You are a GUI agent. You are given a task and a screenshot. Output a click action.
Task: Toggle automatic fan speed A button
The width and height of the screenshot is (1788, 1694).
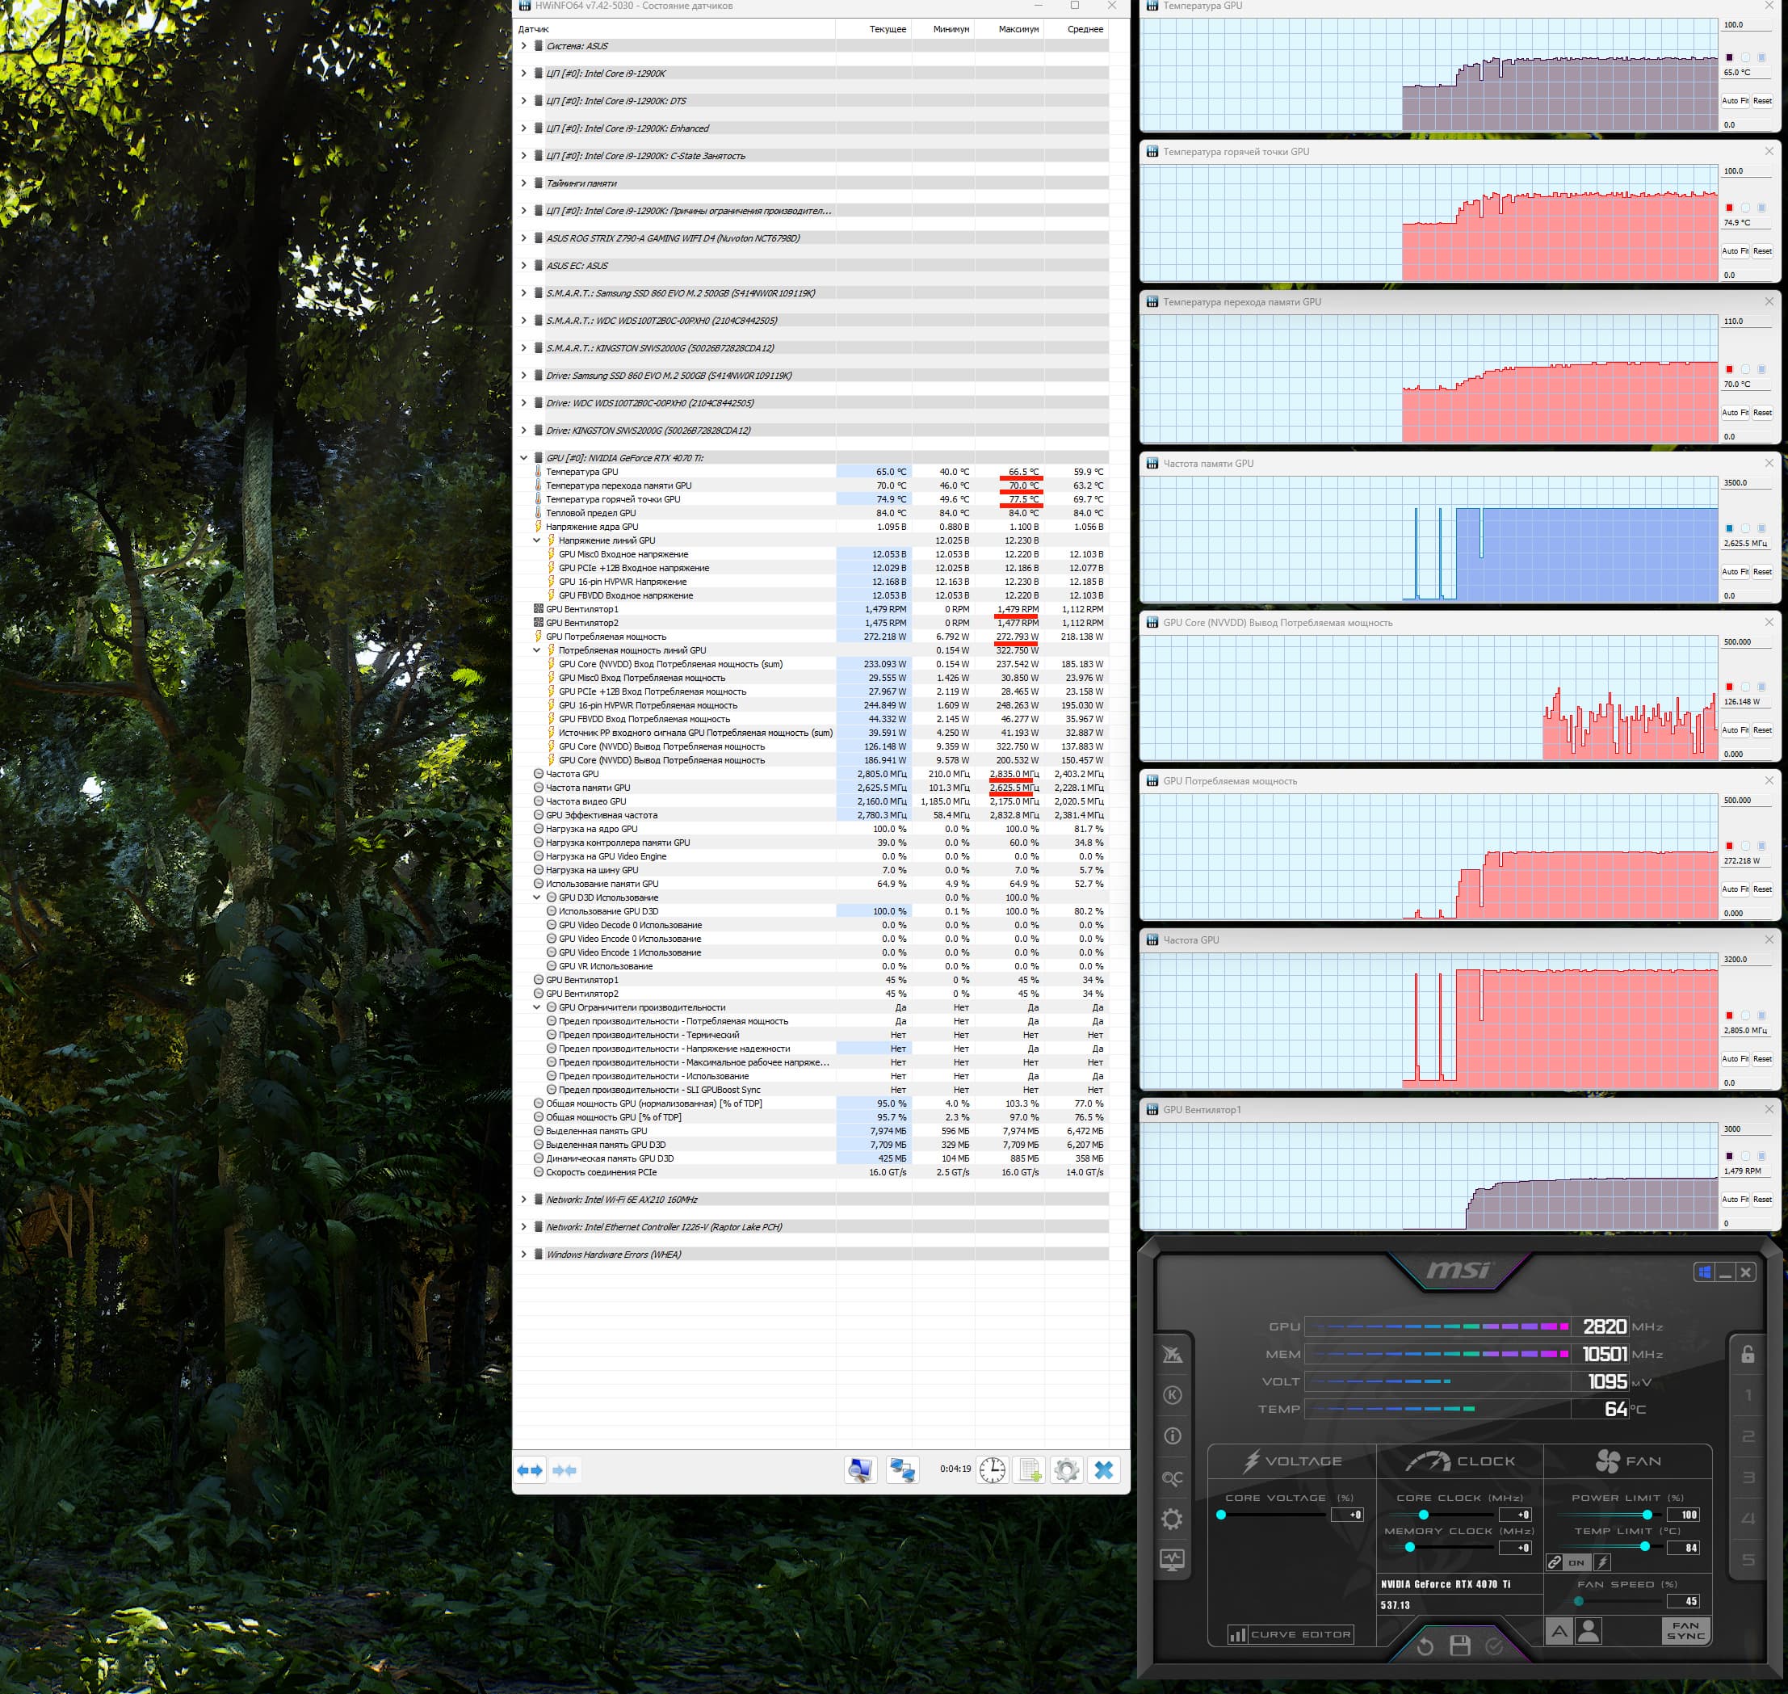tap(1559, 1631)
